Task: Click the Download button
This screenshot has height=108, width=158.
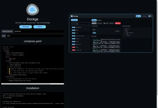Action: coord(25,27)
